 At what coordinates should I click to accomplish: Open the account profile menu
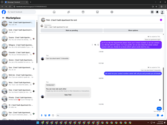162,12
